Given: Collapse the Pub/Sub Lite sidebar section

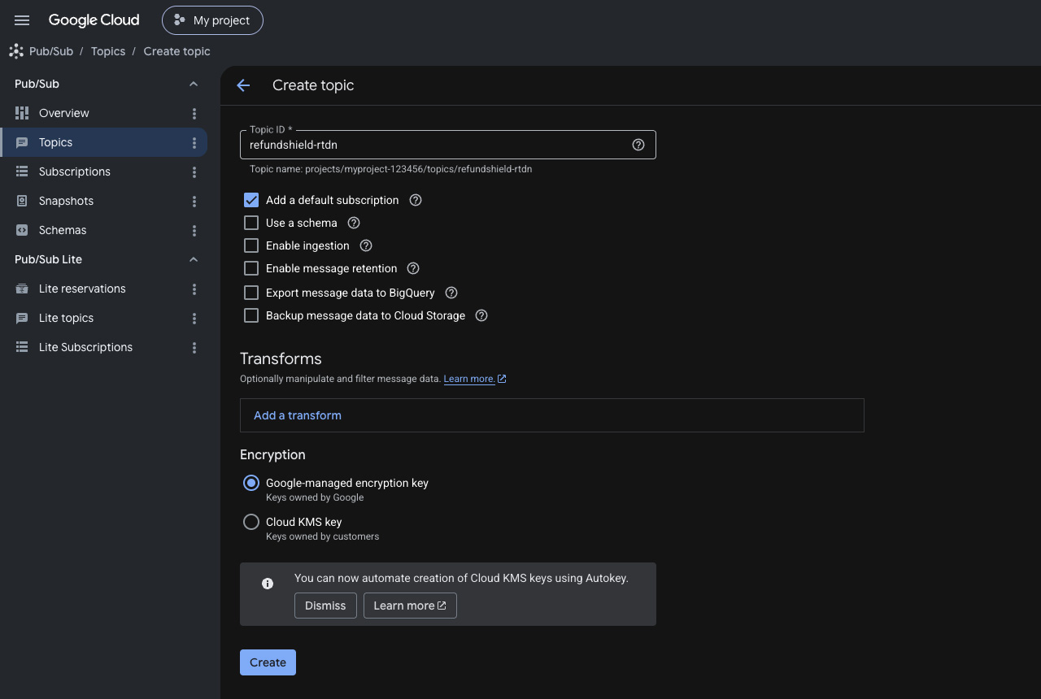Looking at the screenshot, I should [x=194, y=259].
